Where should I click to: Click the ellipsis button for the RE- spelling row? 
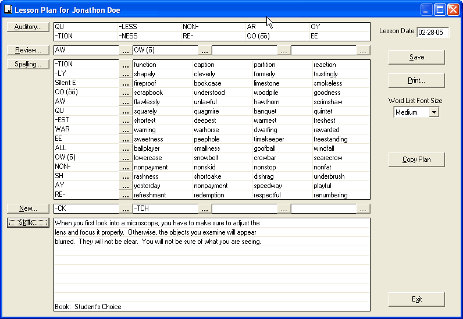126,195
